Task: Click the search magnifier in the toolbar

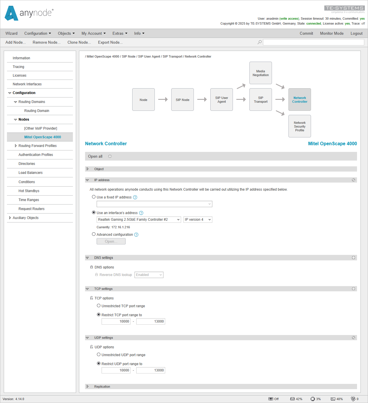Action: (x=259, y=42)
